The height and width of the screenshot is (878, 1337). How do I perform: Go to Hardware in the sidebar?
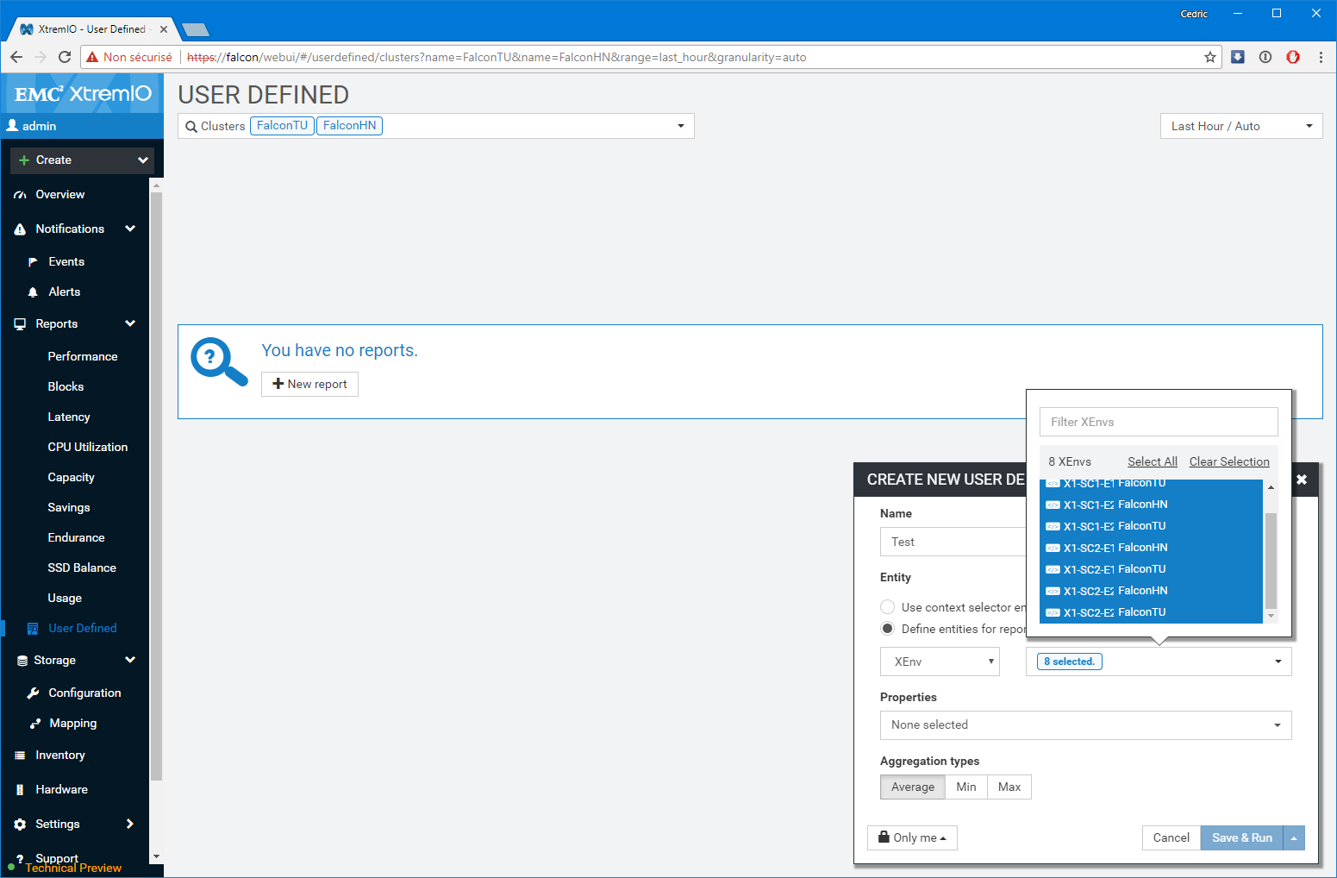pyautogui.click(x=61, y=789)
